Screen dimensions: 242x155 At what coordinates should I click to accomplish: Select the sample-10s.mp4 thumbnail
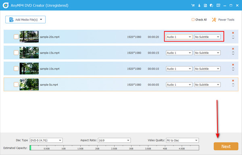pos(29,68)
